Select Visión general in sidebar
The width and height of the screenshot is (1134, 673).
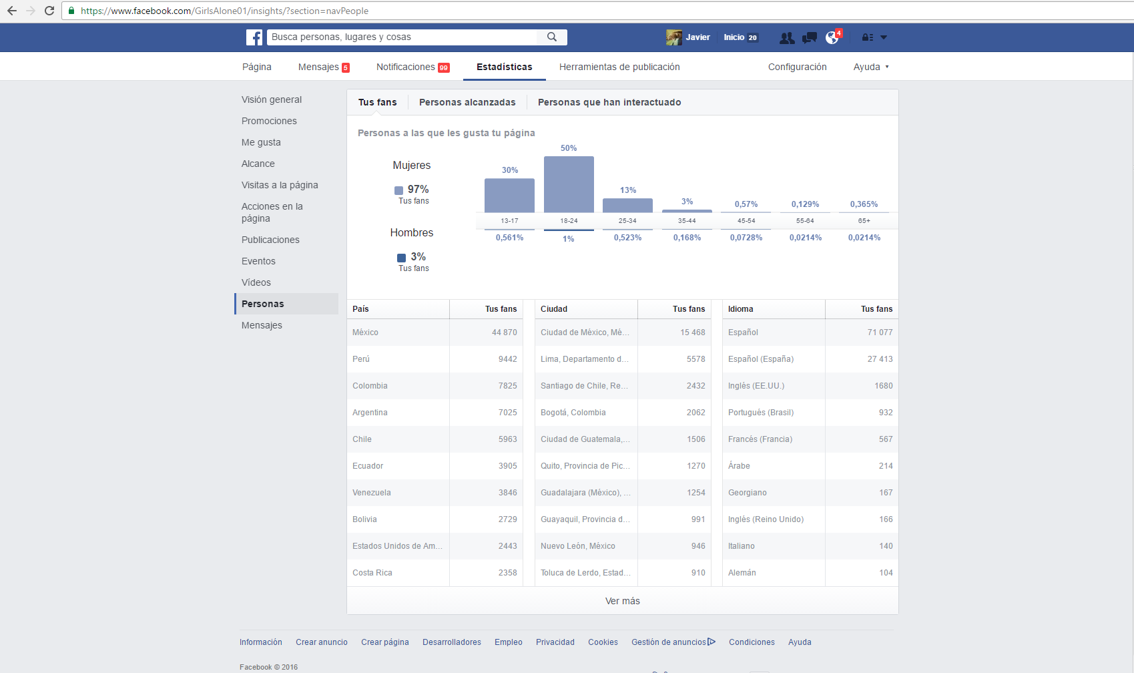272,99
